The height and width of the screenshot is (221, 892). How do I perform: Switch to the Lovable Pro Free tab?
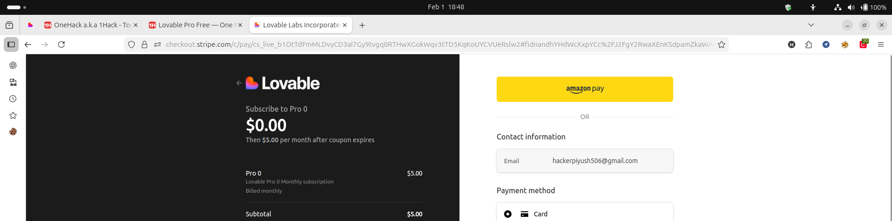point(191,25)
